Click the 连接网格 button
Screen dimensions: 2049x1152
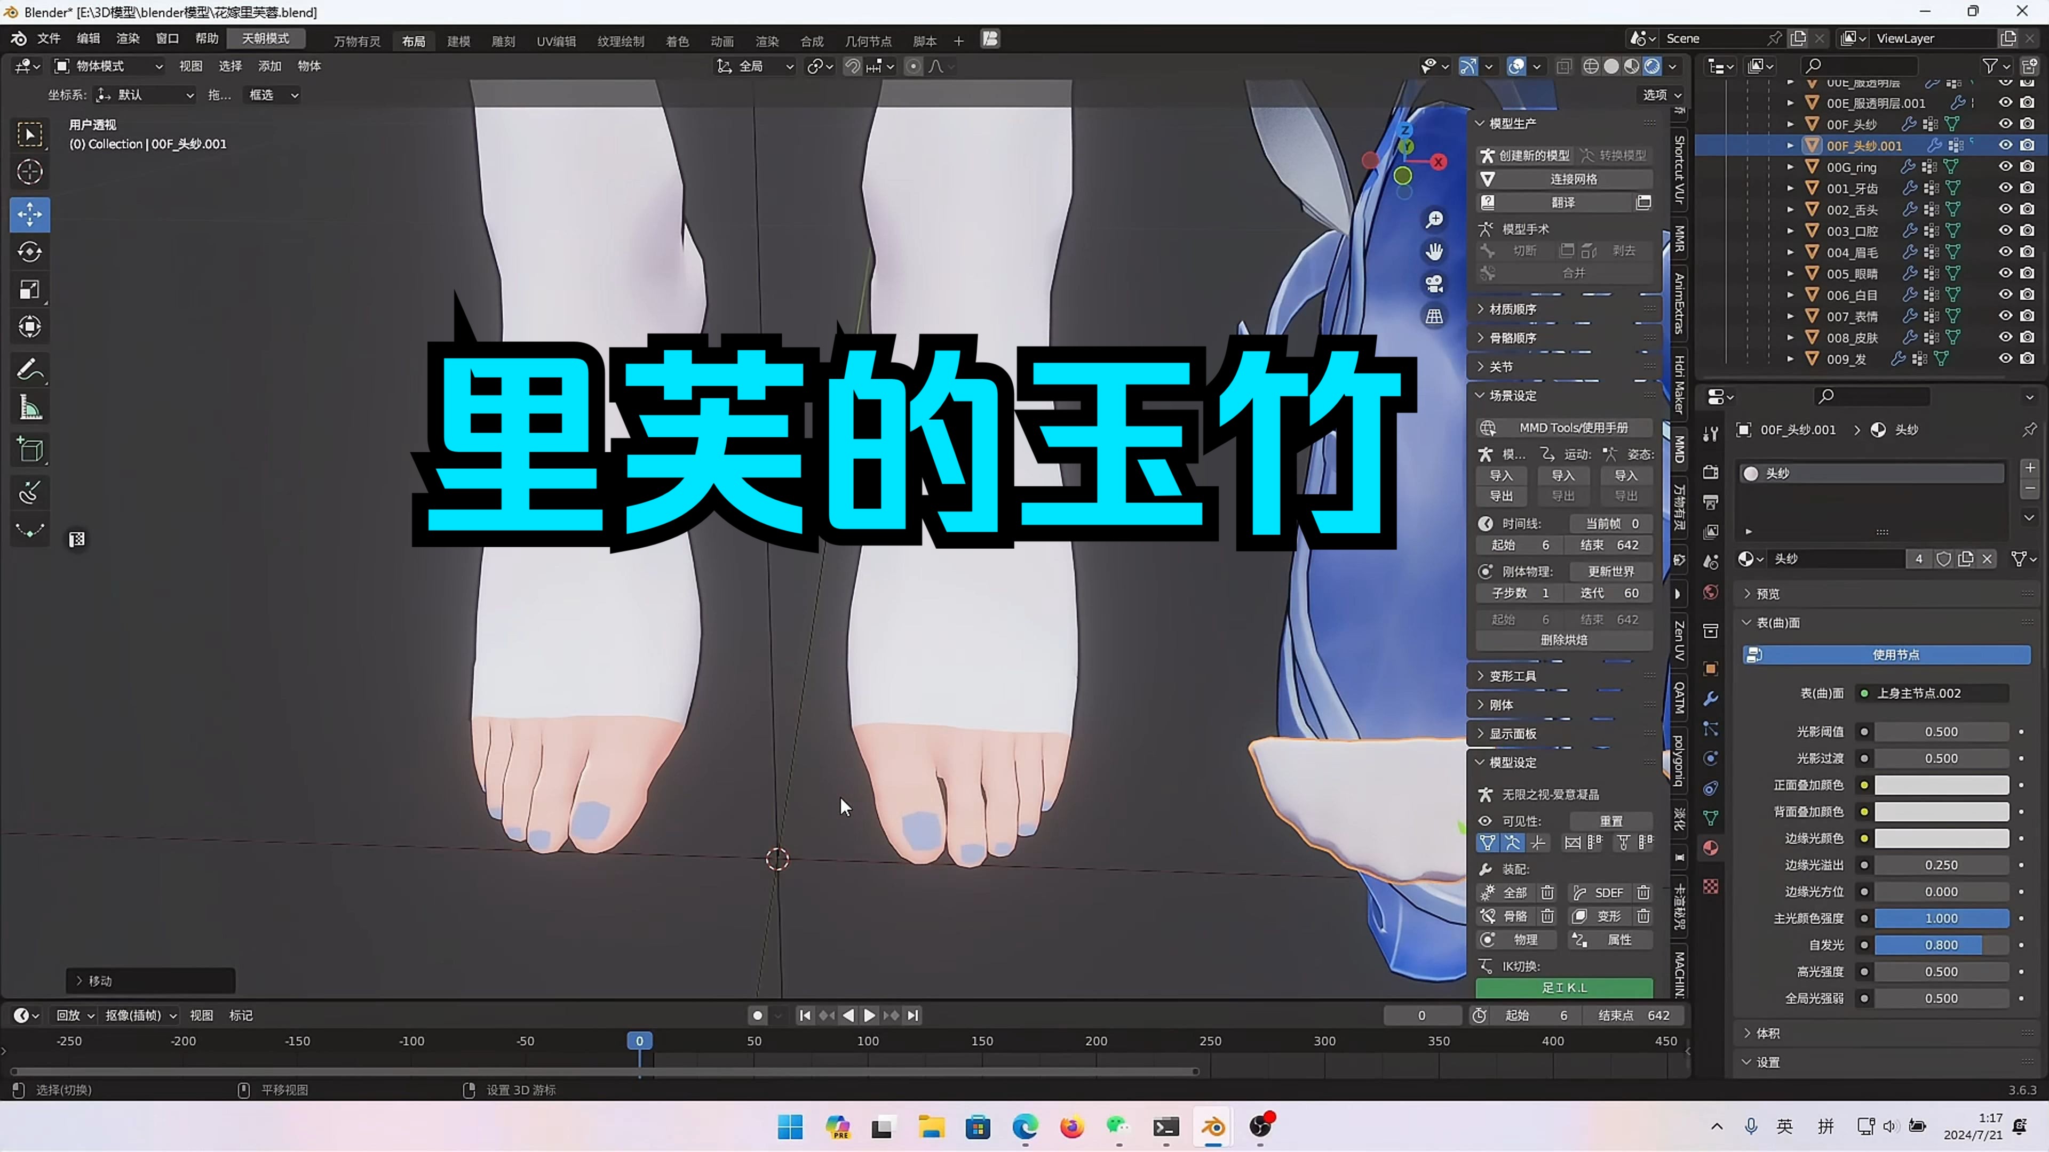coord(1564,179)
